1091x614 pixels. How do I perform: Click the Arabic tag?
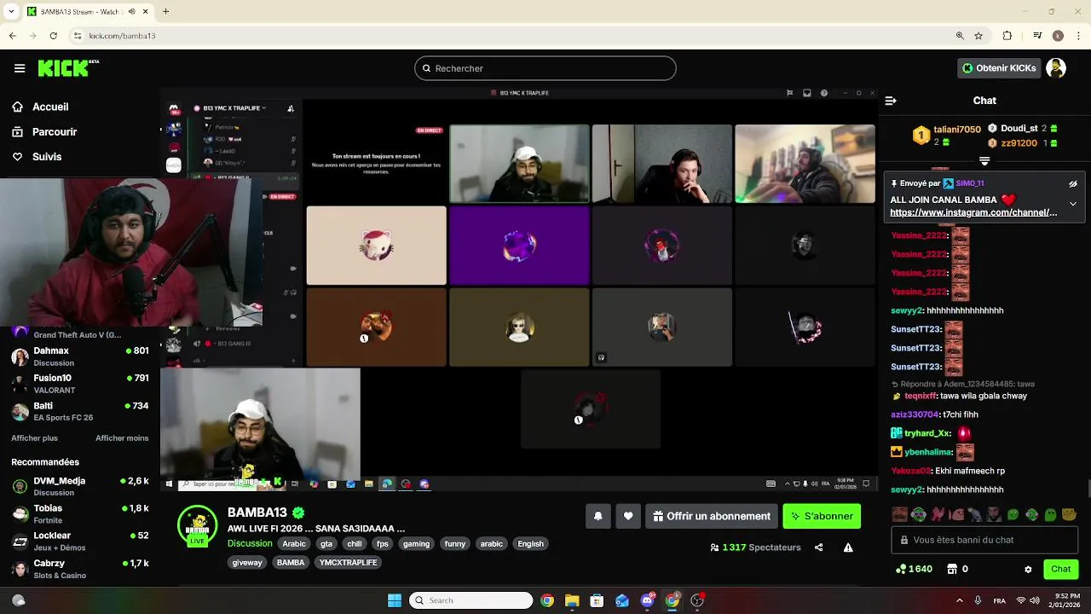[294, 544]
